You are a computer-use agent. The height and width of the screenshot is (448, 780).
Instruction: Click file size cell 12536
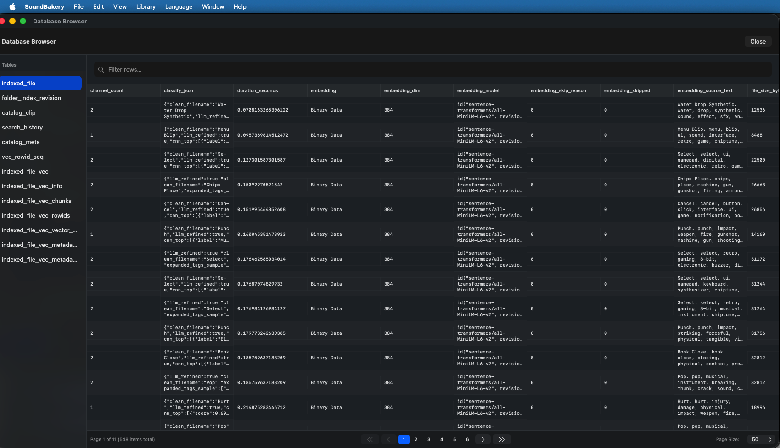pyautogui.click(x=758, y=110)
